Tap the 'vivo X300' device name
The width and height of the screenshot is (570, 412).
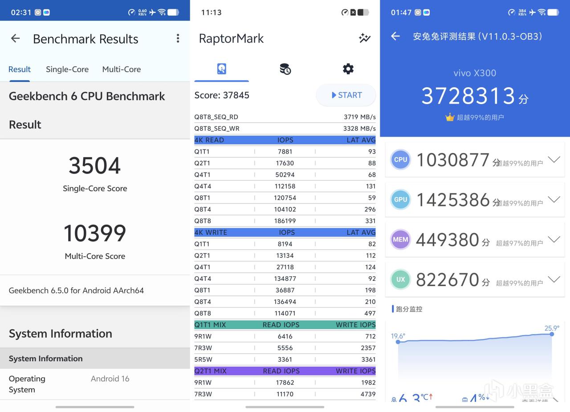(475, 73)
